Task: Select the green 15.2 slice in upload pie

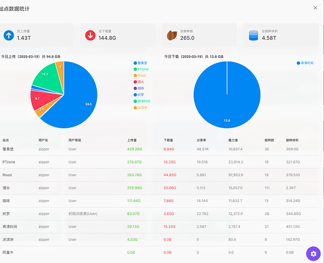Action: point(48,78)
